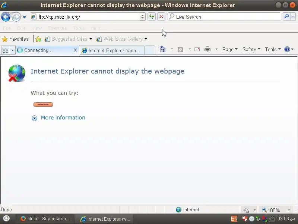Expand the Print options dropdown arrow
Viewport: 298px width, 224px height.
pyautogui.click(x=216, y=49)
